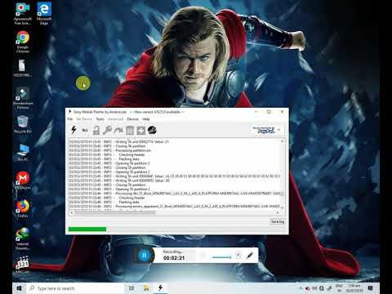Open File Explorer from the taskbar

coord(146,288)
